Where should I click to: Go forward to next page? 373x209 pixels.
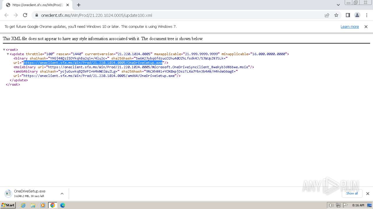coord(16,15)
